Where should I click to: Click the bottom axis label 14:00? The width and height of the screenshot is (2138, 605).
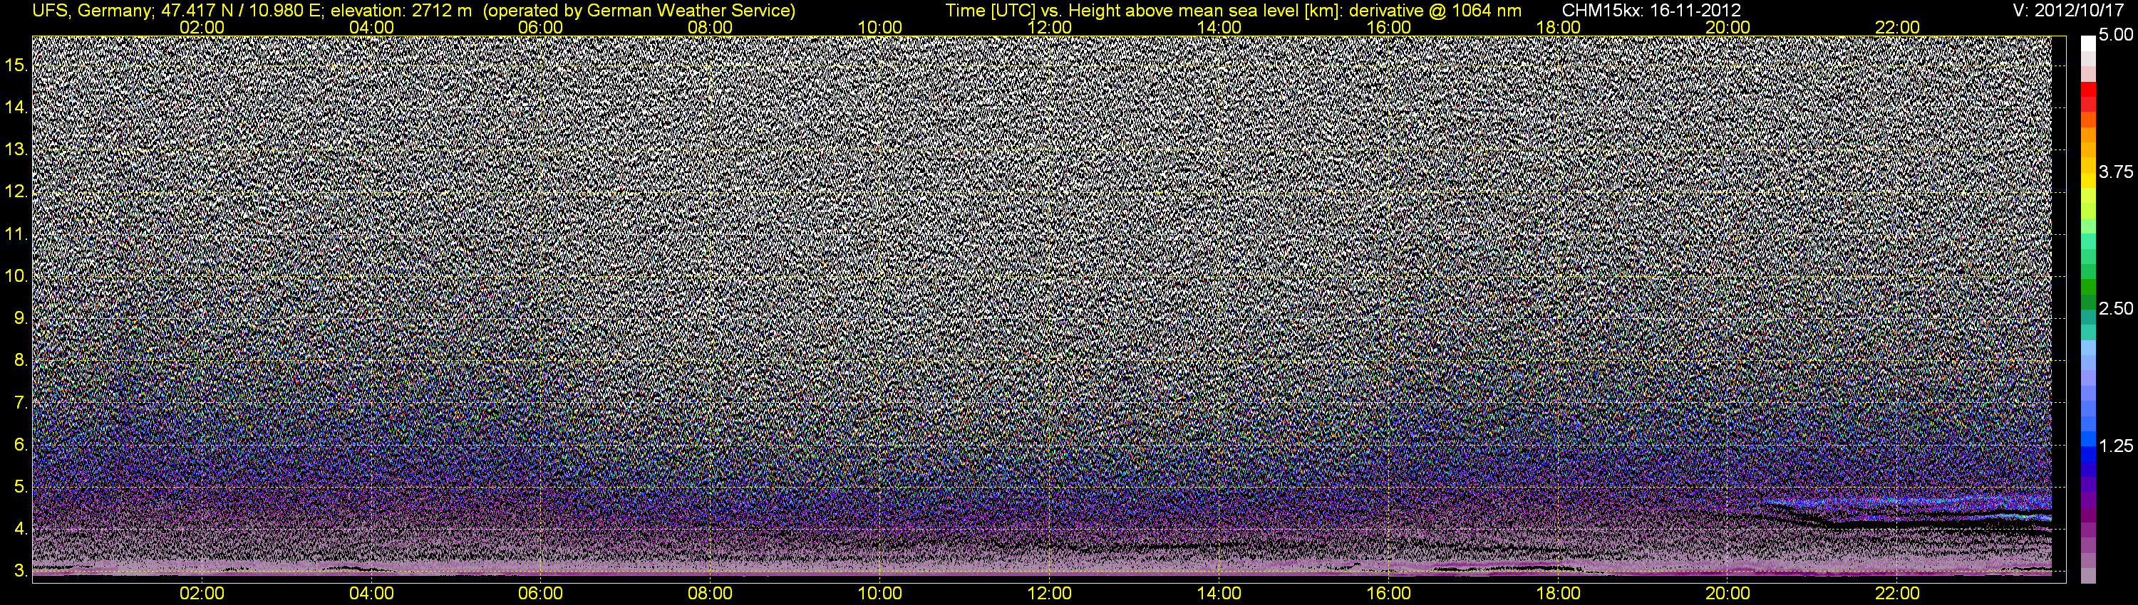coord(1219,594)
